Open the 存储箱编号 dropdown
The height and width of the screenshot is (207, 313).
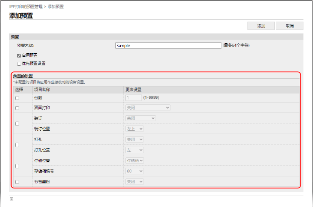point(135,171)
